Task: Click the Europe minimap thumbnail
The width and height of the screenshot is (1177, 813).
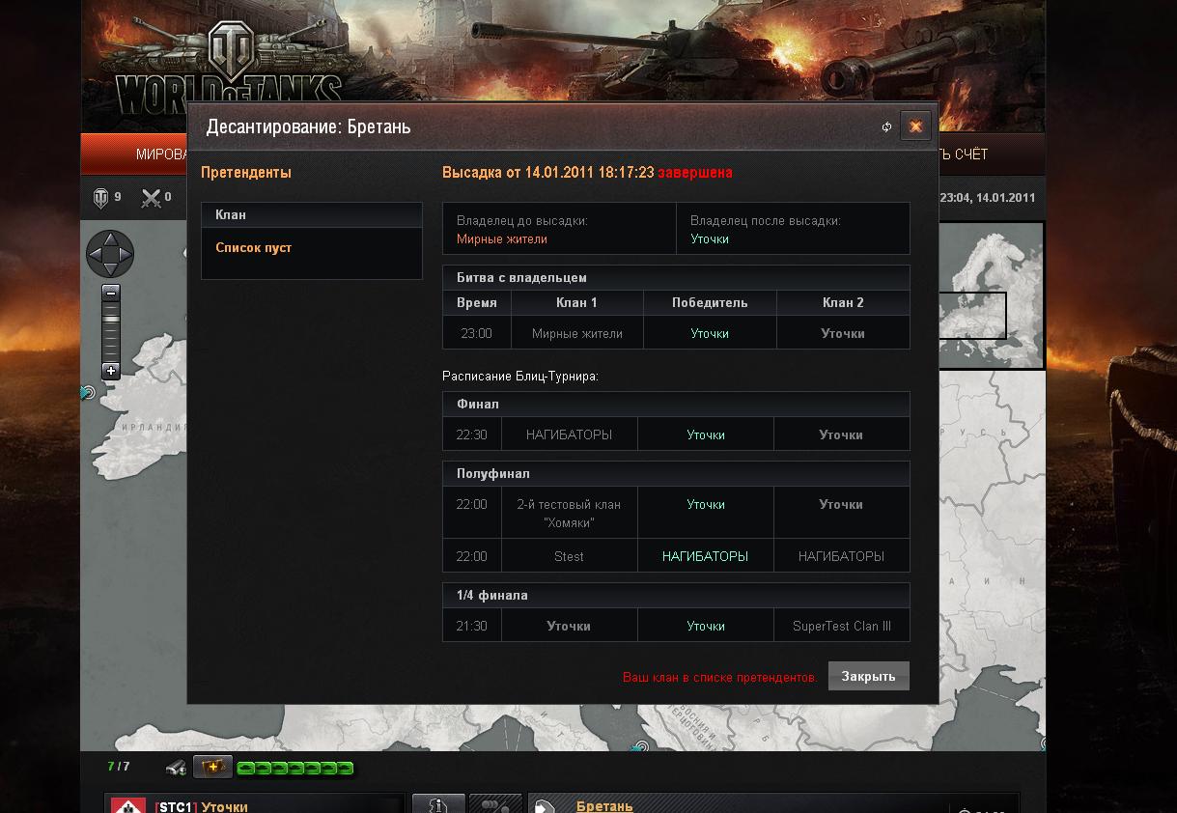Action: (992, 295)
